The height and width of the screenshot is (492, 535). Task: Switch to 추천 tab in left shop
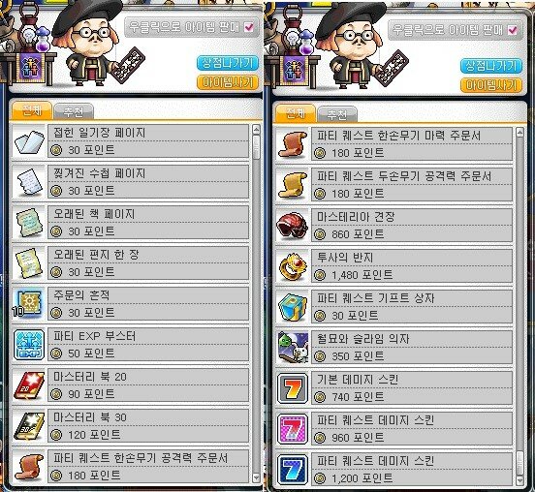click(74, 111)
